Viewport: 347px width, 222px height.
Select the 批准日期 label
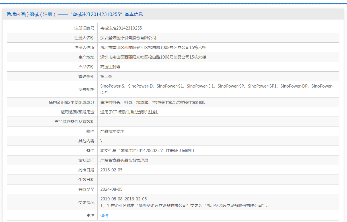point(86,170)
